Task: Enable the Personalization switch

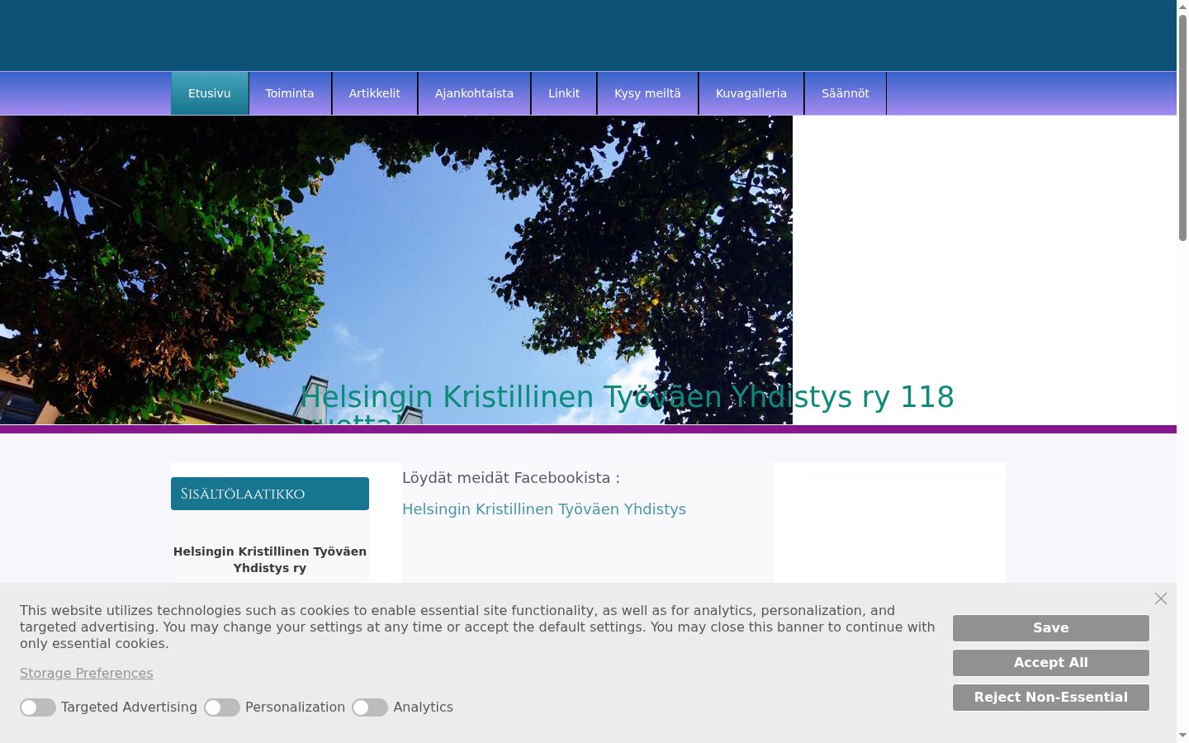Action: [x=222, y=708]
